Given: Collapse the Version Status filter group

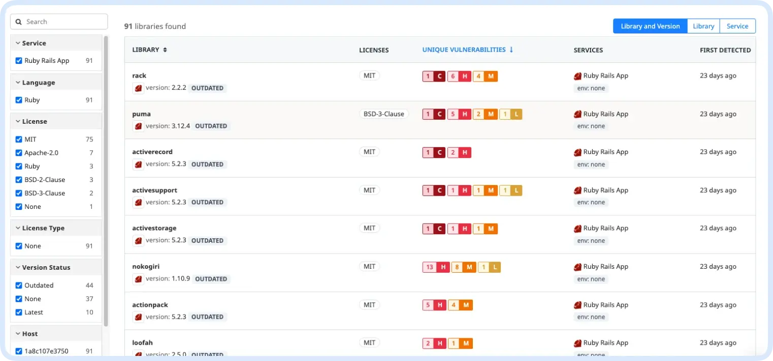Looking at the screenshot, I should point(18,268).
